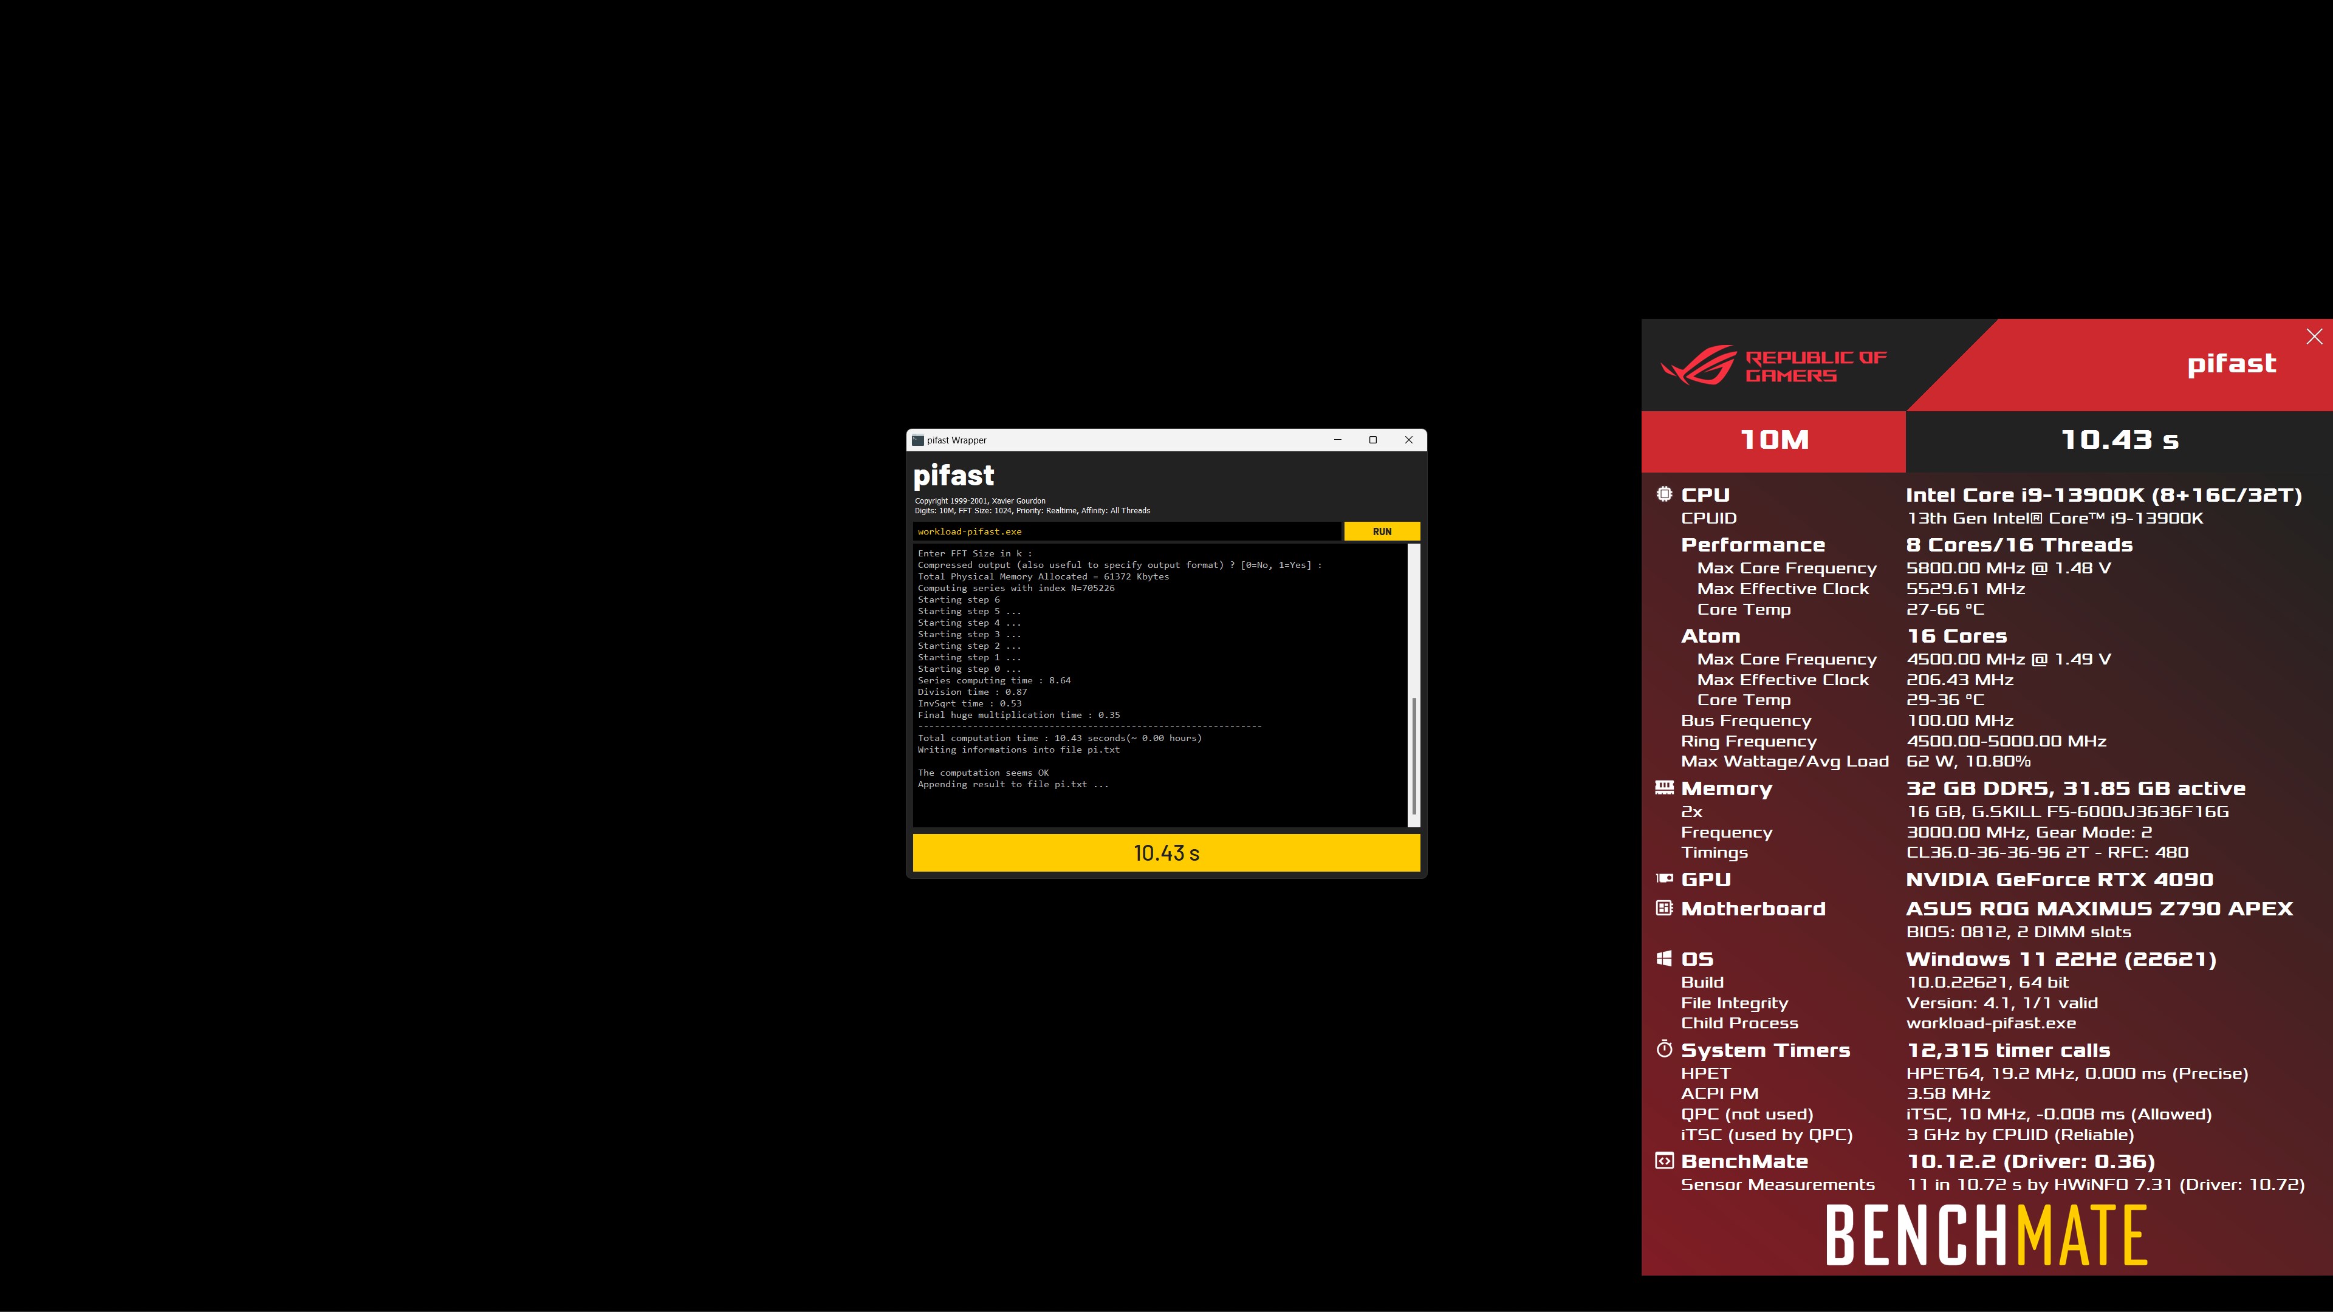Screen dimensions: 2333x1312
Task: Click '16 Cores' Atom value
Action: (1956, 637)
